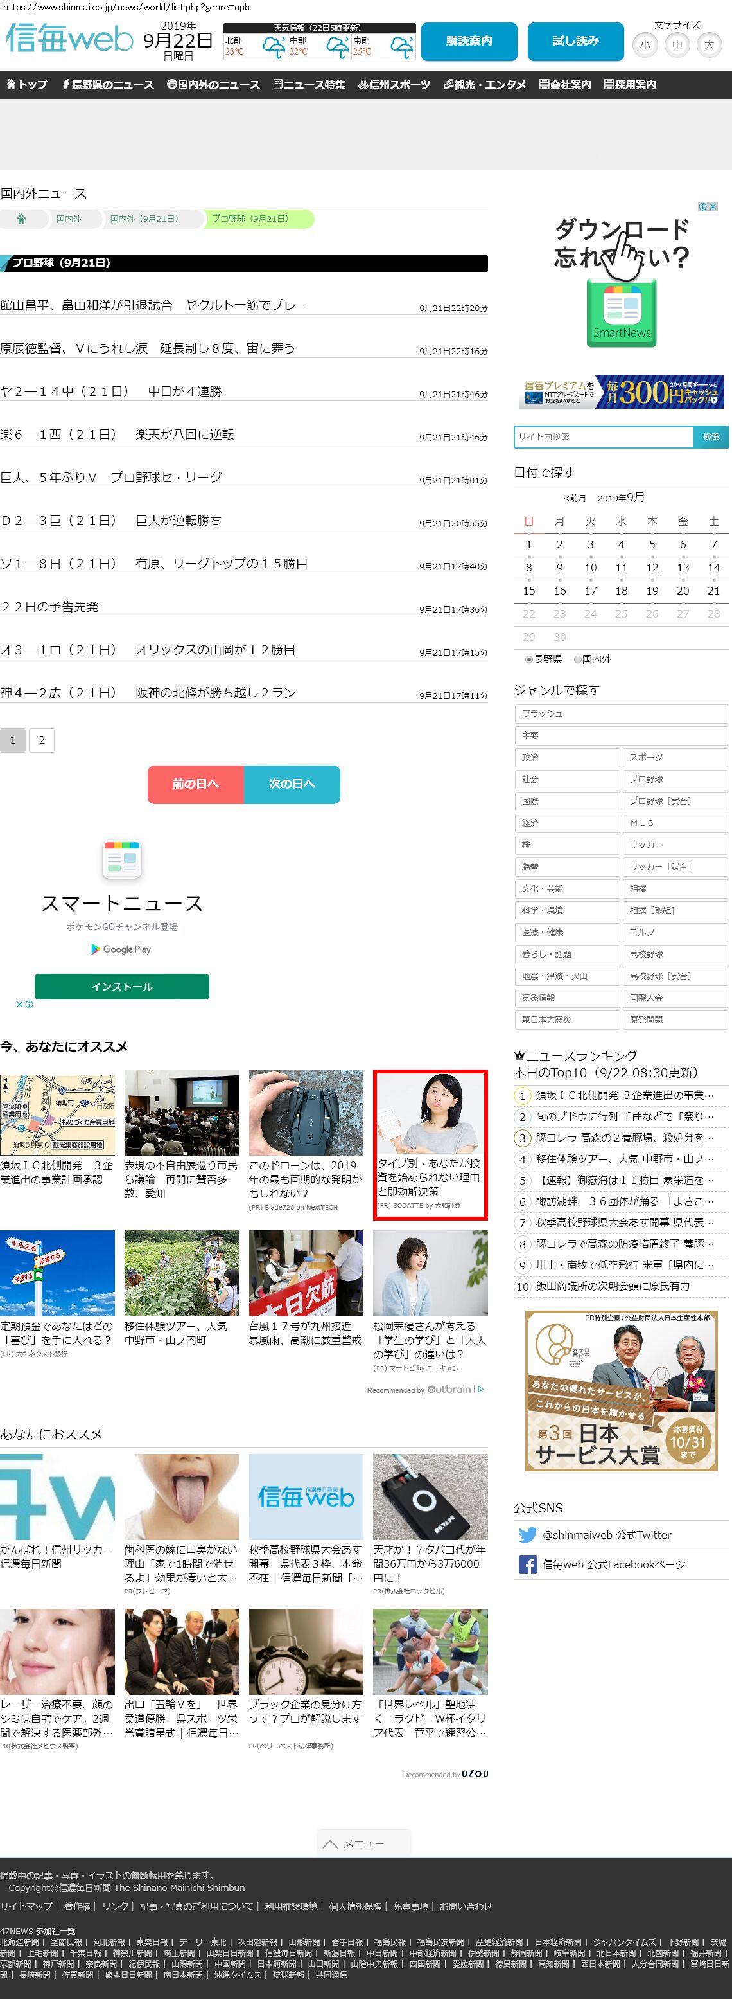Open 長野県のニュース nav menu

(108, 85)
